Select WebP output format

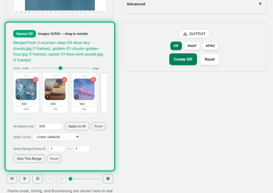point(192,46)
